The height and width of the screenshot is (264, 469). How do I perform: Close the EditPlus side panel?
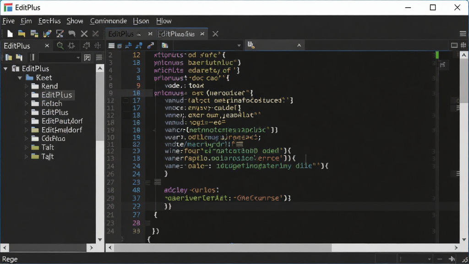coord(47,45)
